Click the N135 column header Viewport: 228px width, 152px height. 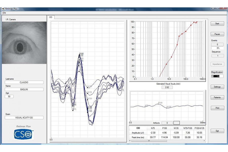(176, 128)
